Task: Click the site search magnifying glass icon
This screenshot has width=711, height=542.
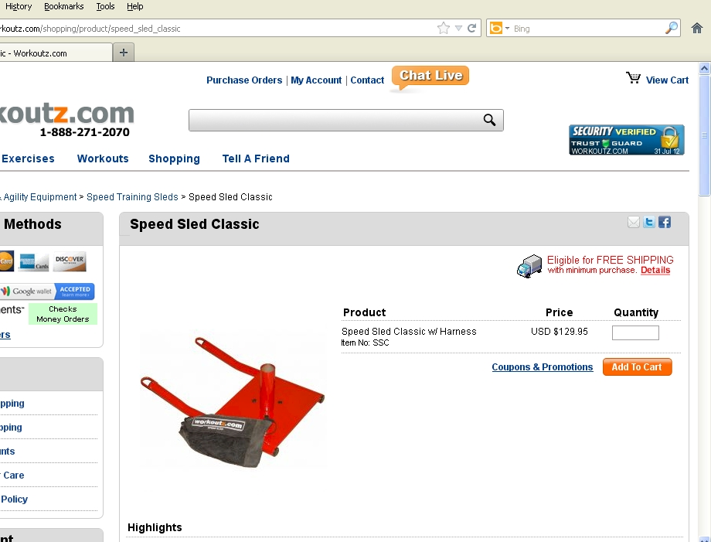Action: tap(489, 120)
